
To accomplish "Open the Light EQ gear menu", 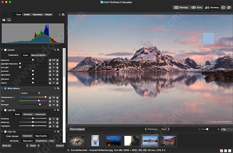I will 58,110.
